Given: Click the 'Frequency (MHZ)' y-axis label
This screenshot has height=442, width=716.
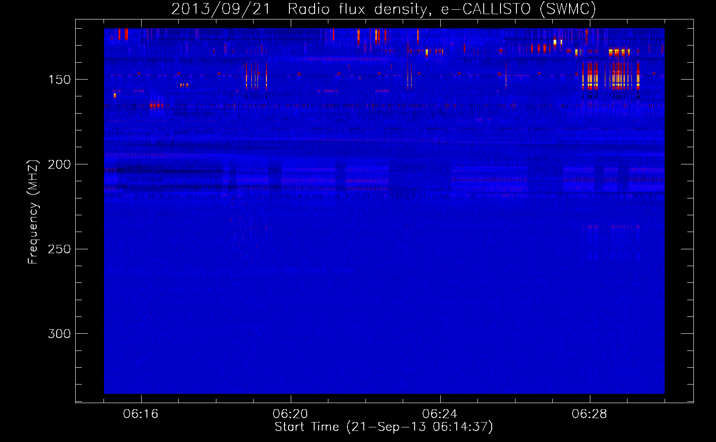Looking at the screenshot, I should pyautogui.click(x=33, y=212).
